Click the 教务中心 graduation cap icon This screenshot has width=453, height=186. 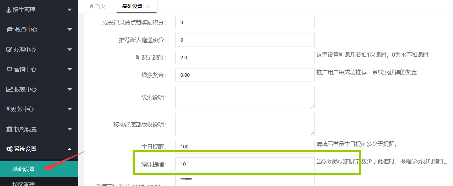click(10, 30)
